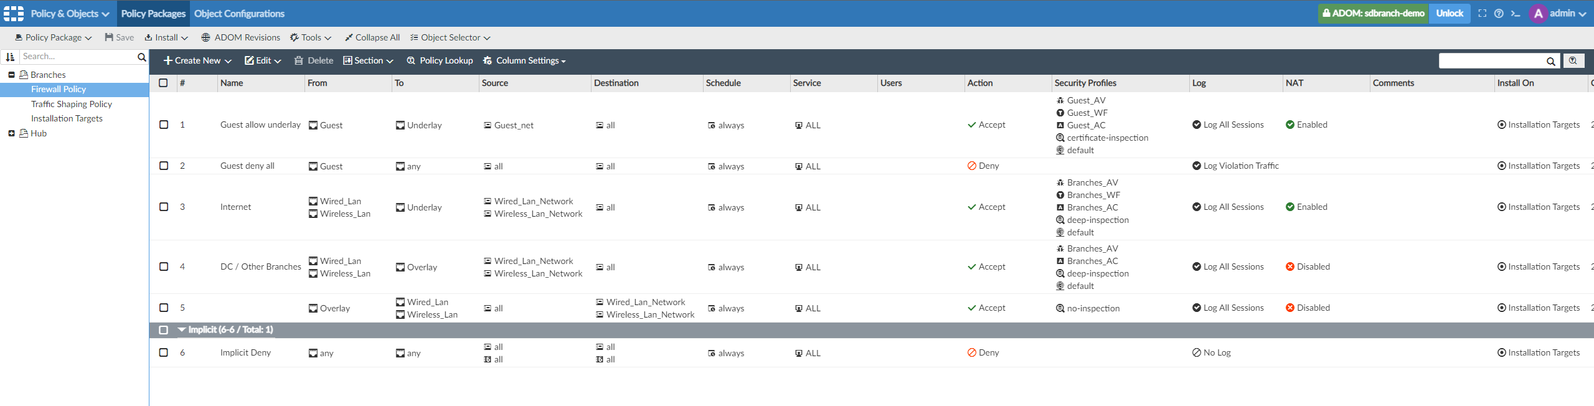The width and height of the screenshot is (1594, 406).
Task: Select checkbox for Implicit Deny policy
Action: [x=164, y=352]
